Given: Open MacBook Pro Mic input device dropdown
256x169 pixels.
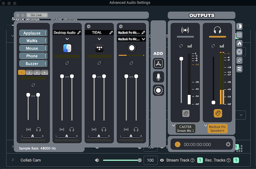Looking at the screenshot, I should click(x=143, y=39).
